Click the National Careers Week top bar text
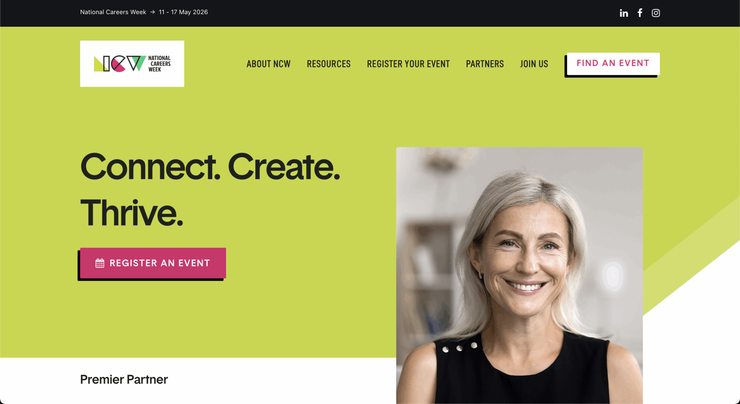Screen dimensions: 740x404 pos(113,12)
